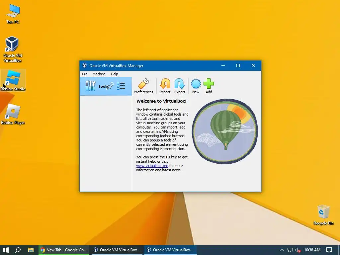
Task: Minimize the VirtualBox Manager window
Action: click(223, 65)
